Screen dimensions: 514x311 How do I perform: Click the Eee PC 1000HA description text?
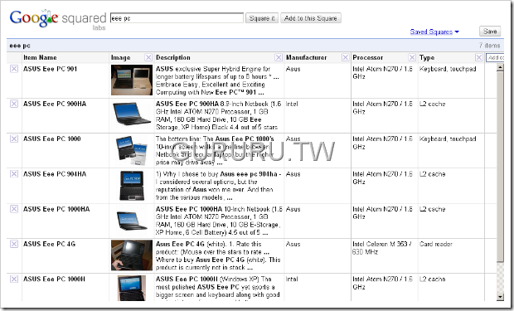219,221
